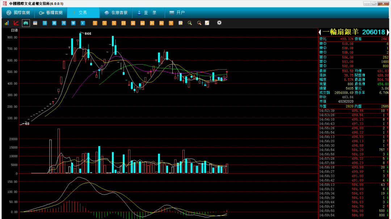Open the drawing line tool icon

pyautogui.click(x=207, y=23)
